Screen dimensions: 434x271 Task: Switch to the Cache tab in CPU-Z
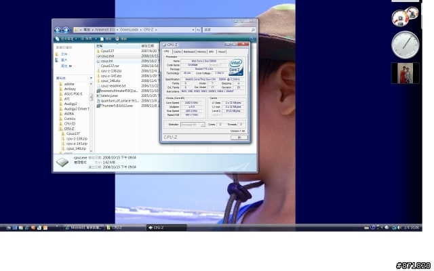pyautogui.click(x=177, y=51)
